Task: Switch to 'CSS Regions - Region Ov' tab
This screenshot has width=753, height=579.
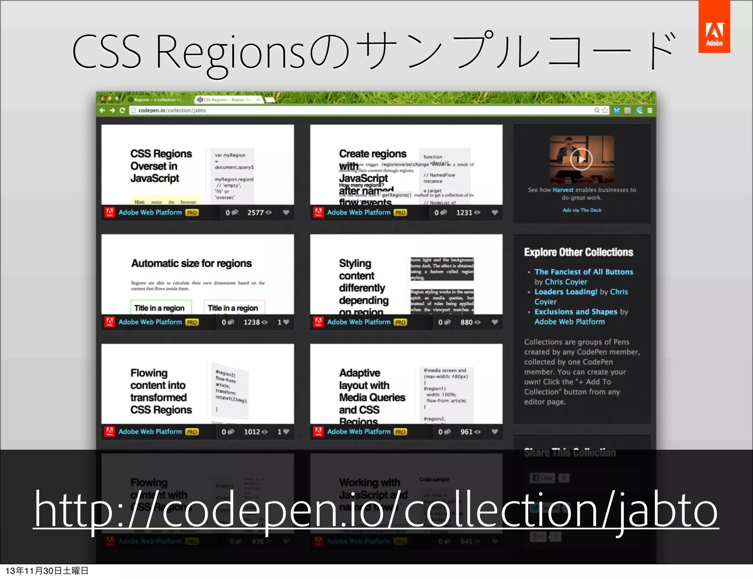Action: [x=228, y=100]
